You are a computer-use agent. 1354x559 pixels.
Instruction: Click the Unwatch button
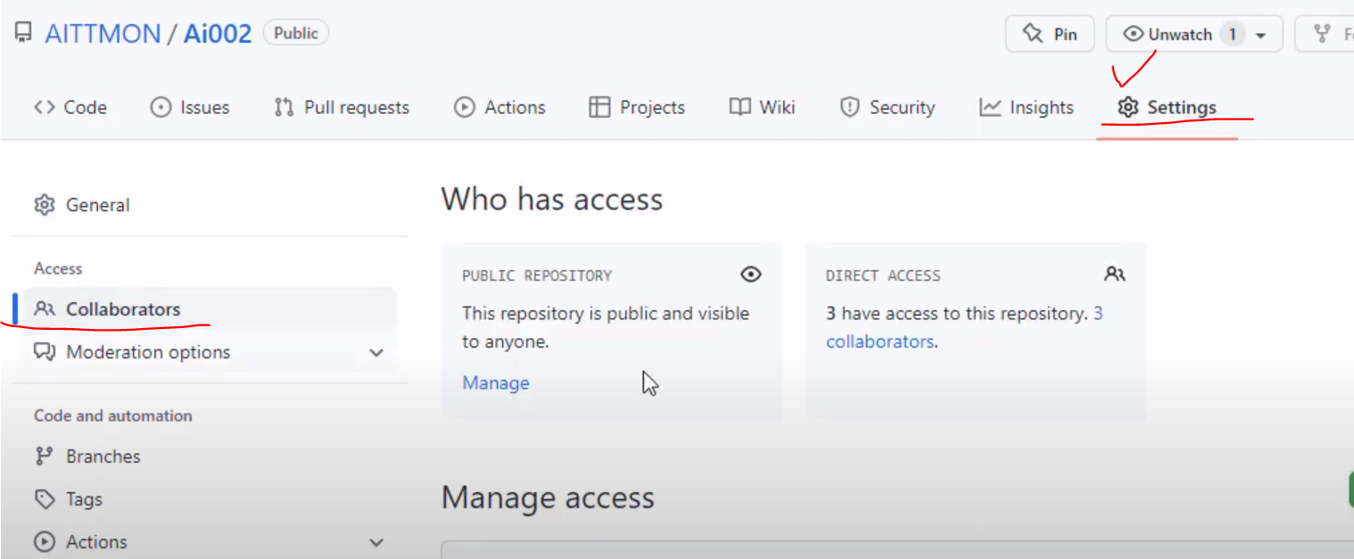(1194, 34)
